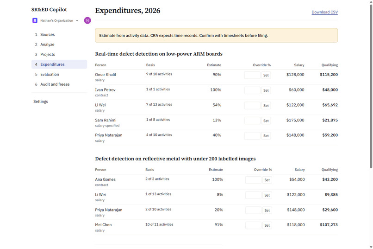The width and height of the screenshot is (373, 249).
Task: Click the page vertical scrollbar thumb
Action: (x=371, y=86)
